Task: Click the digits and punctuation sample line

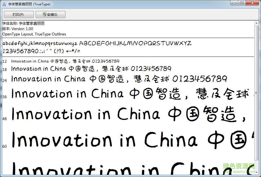Action: 41,51
